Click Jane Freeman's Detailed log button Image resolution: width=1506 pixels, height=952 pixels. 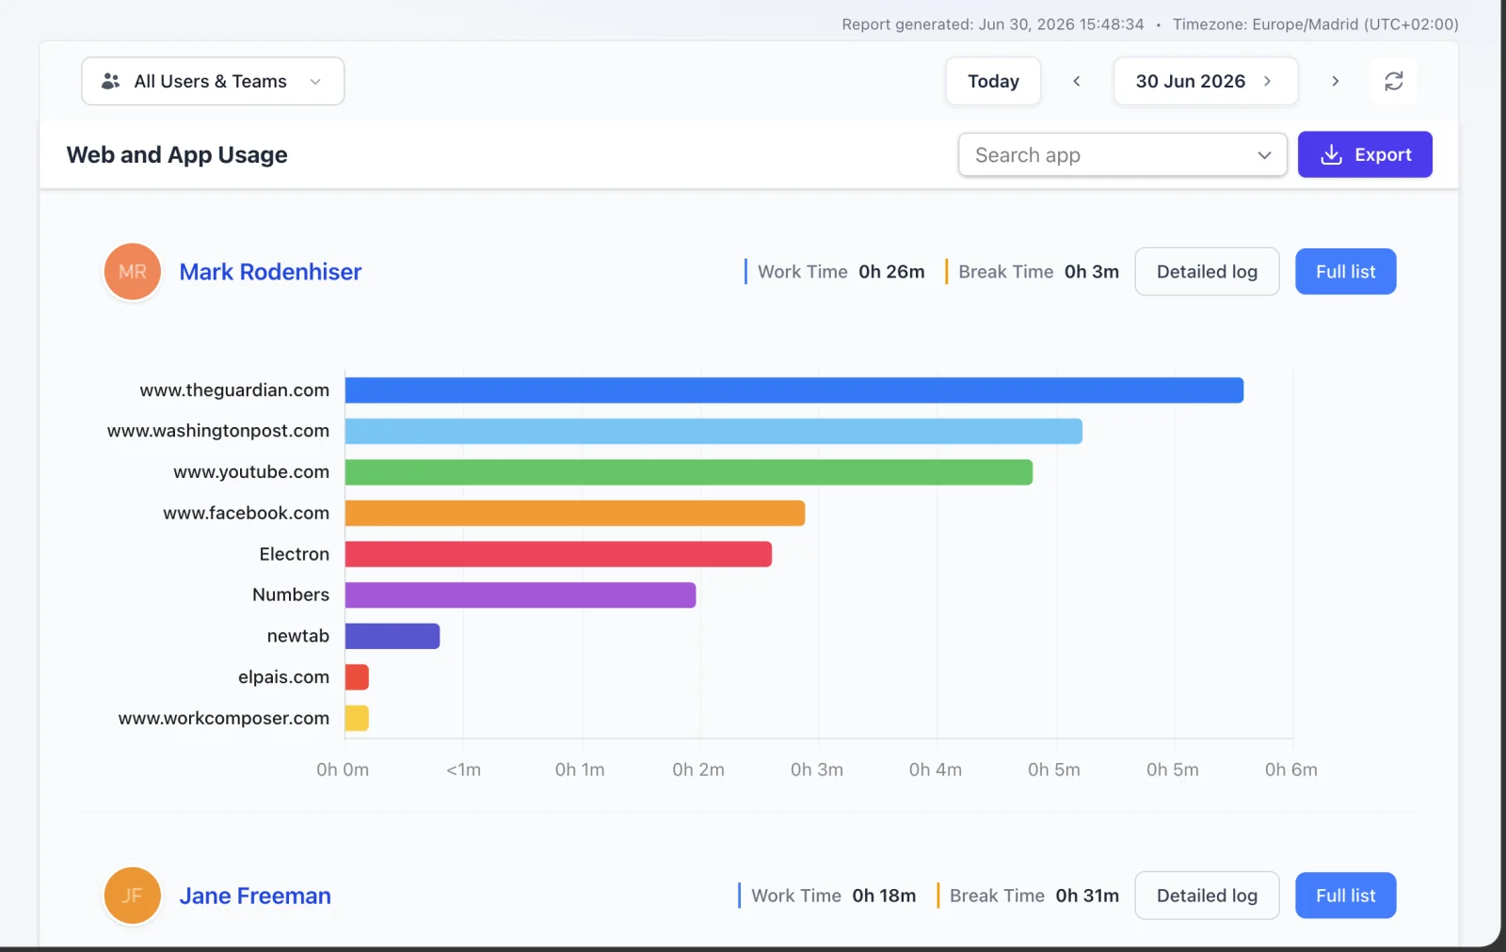tap(1207, 896)
